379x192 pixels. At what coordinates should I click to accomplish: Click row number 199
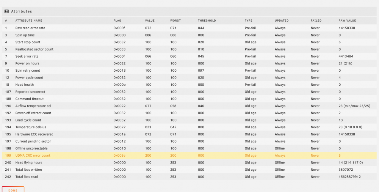pos(8,156)
